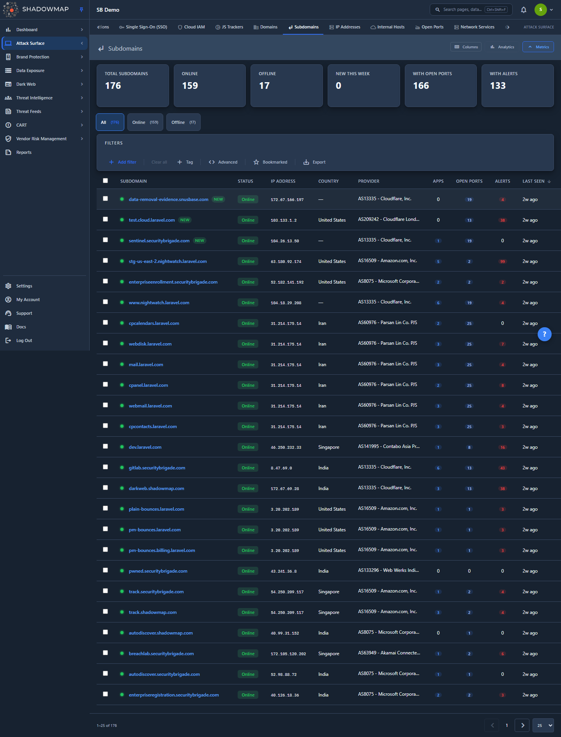Click the Advanced code brackets icon
The height and width of the screenshot is (737, 561).
[x=212, y=162]
